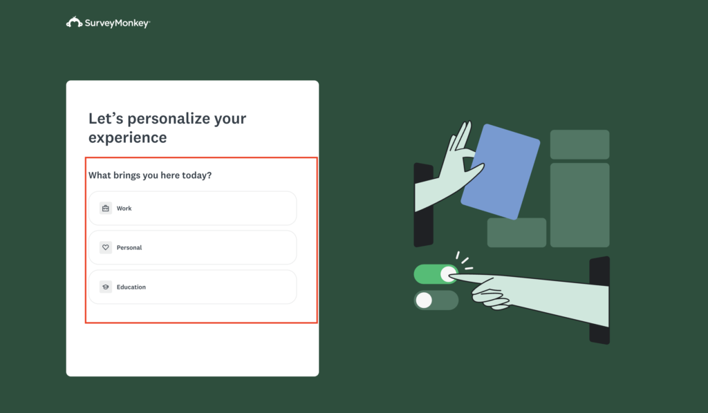Click the heart icon for Personal
The width and height of the screenshot is (708, 413).
(x=106, y=247)
